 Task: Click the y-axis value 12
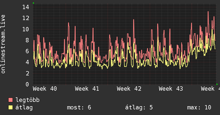(26, 18)
